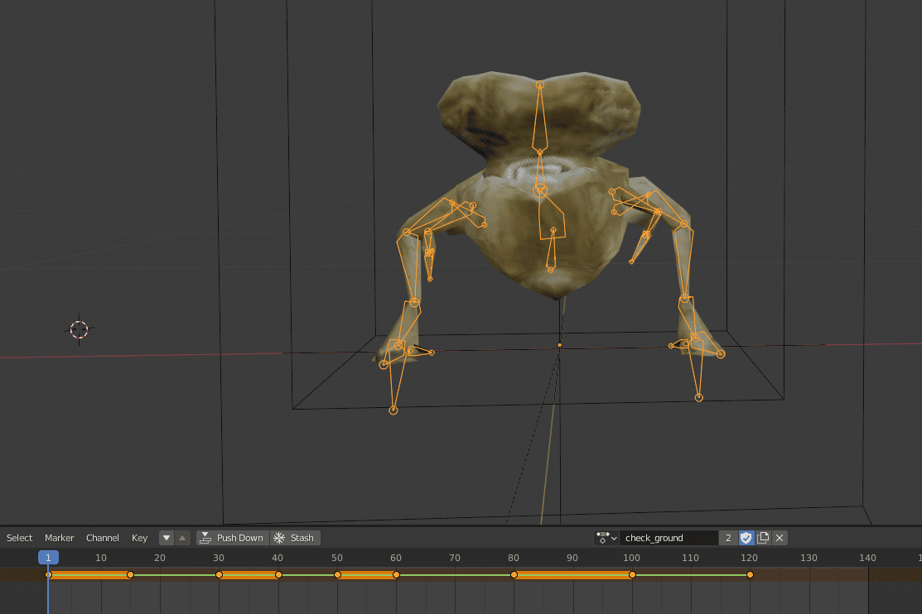
Task: Open the Channel menu
Action: point(103,538)
